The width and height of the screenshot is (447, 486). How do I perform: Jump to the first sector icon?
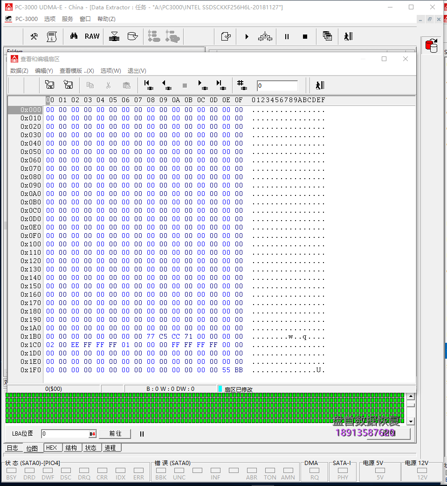tap(148, 85)
